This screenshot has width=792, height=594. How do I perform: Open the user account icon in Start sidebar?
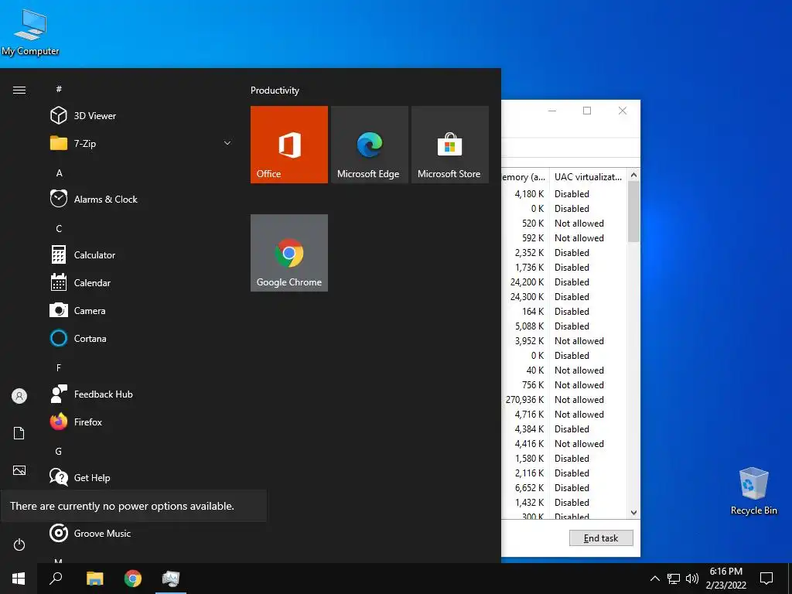tap(19, 396)
